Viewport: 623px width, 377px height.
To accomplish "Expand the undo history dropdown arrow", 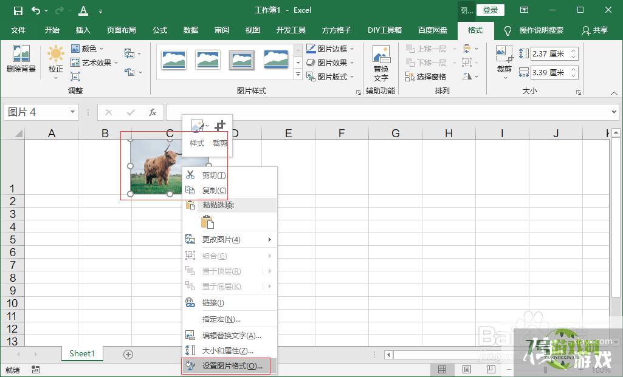I will [46, 11].
